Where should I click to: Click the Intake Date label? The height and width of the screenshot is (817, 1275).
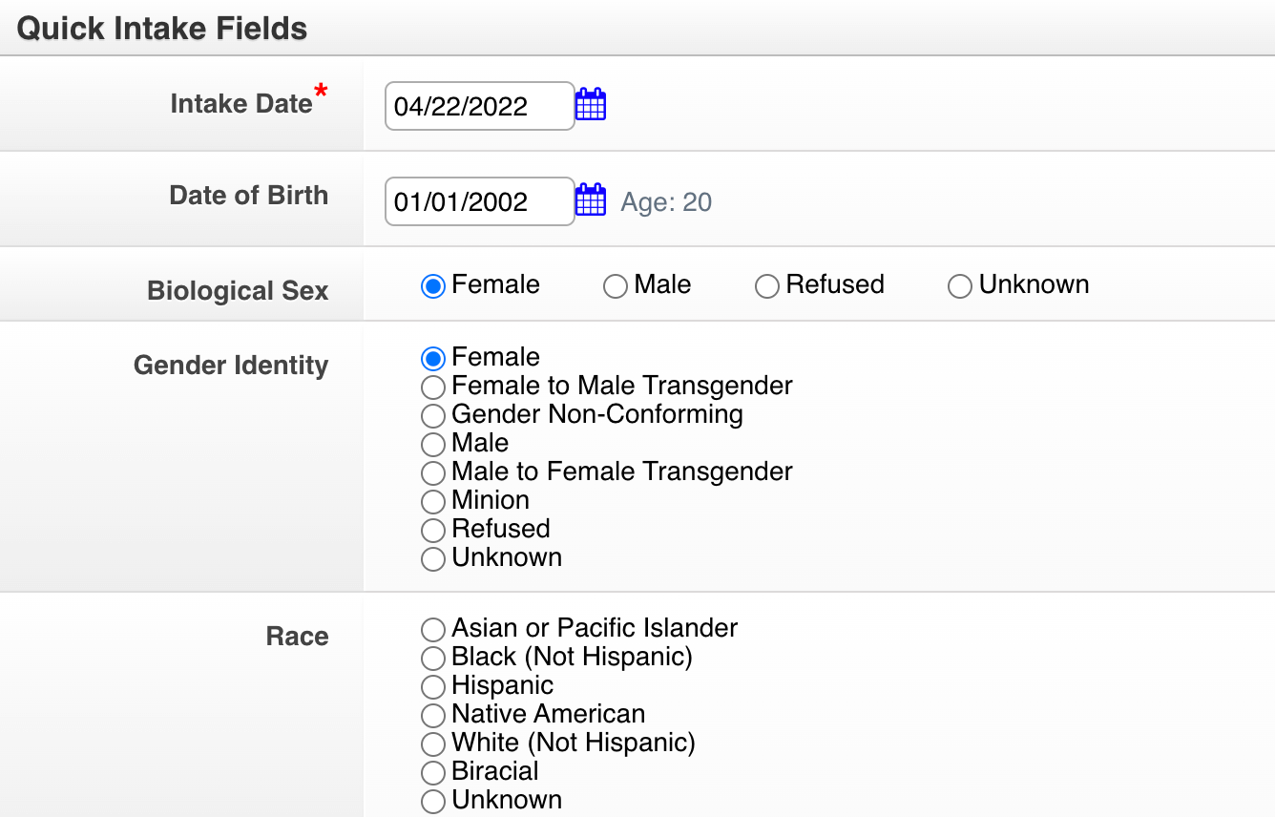[241, 103]
